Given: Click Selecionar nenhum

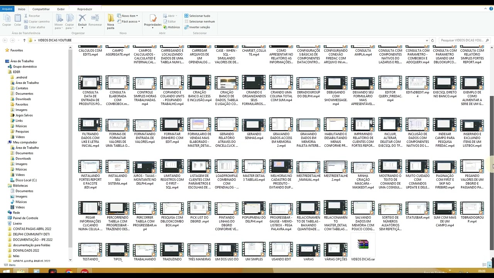Looking at the screenshot, I should point(200,22).
